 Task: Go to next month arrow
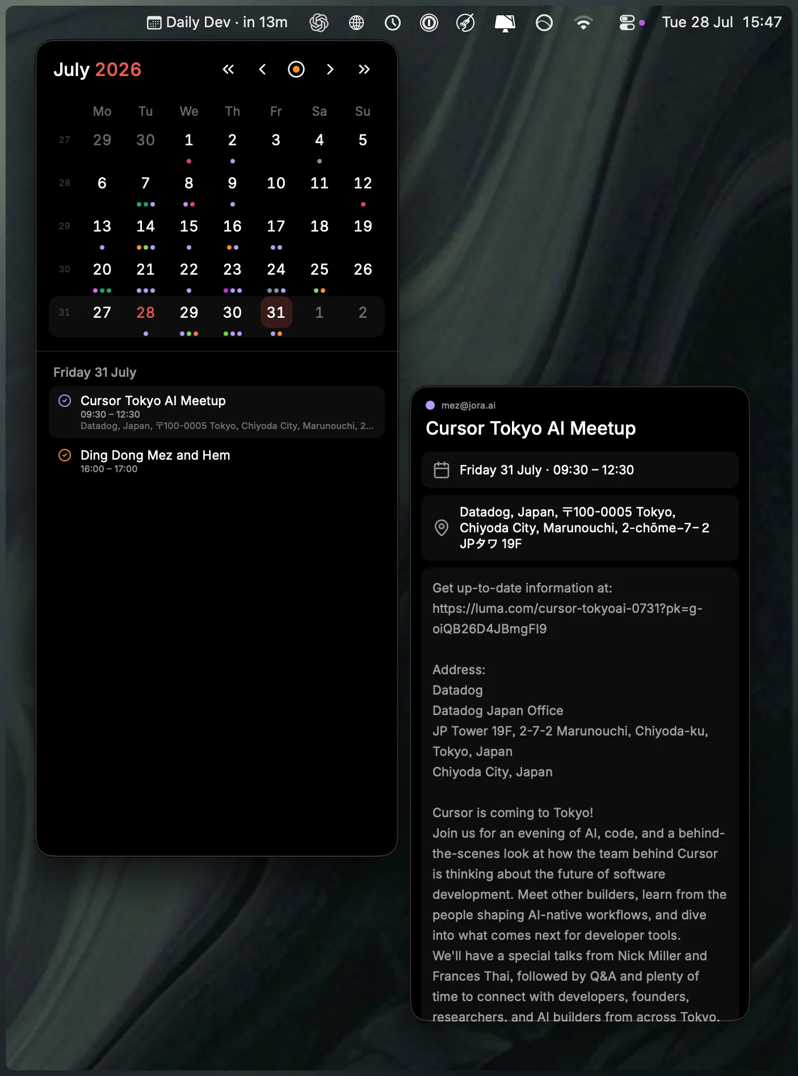click(330, 69)
